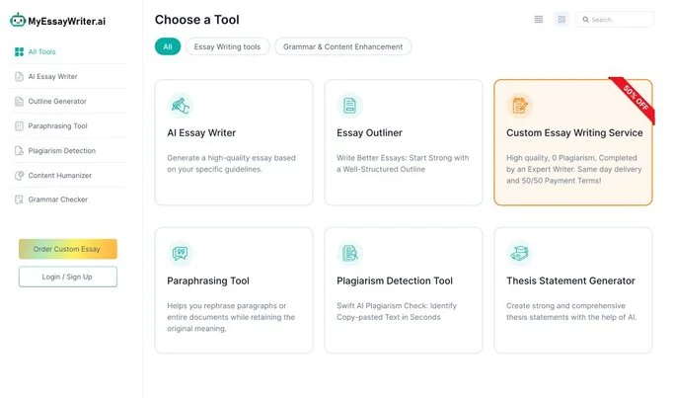Click the Plagiarism Detection Tool card icon
Screen dimensions: 674x398
(x=349, y=253)
